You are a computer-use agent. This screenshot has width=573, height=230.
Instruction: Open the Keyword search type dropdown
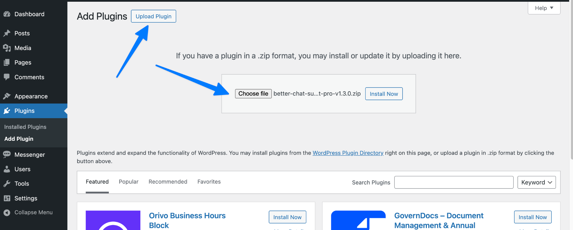pyautogui.click(x=536, y=183)
